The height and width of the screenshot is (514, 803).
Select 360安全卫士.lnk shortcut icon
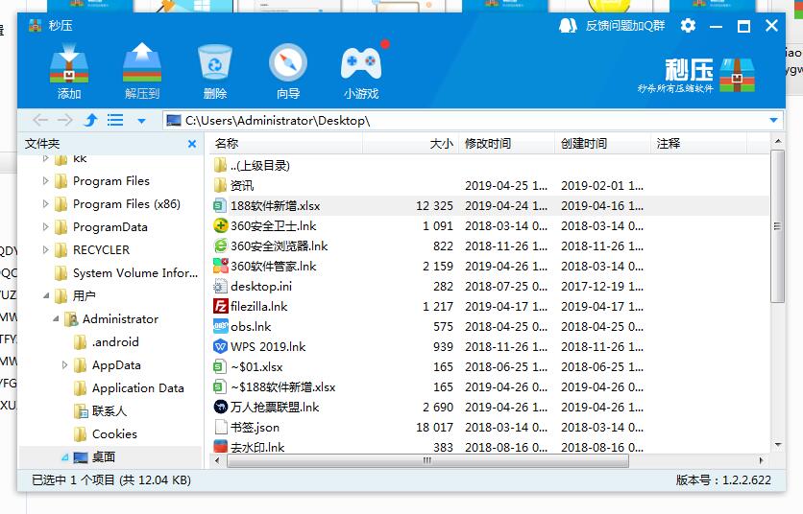point(220,225)
